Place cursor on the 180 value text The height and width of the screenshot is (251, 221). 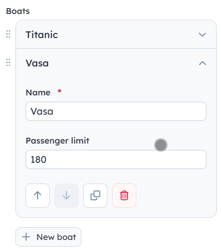pos(39,159)
